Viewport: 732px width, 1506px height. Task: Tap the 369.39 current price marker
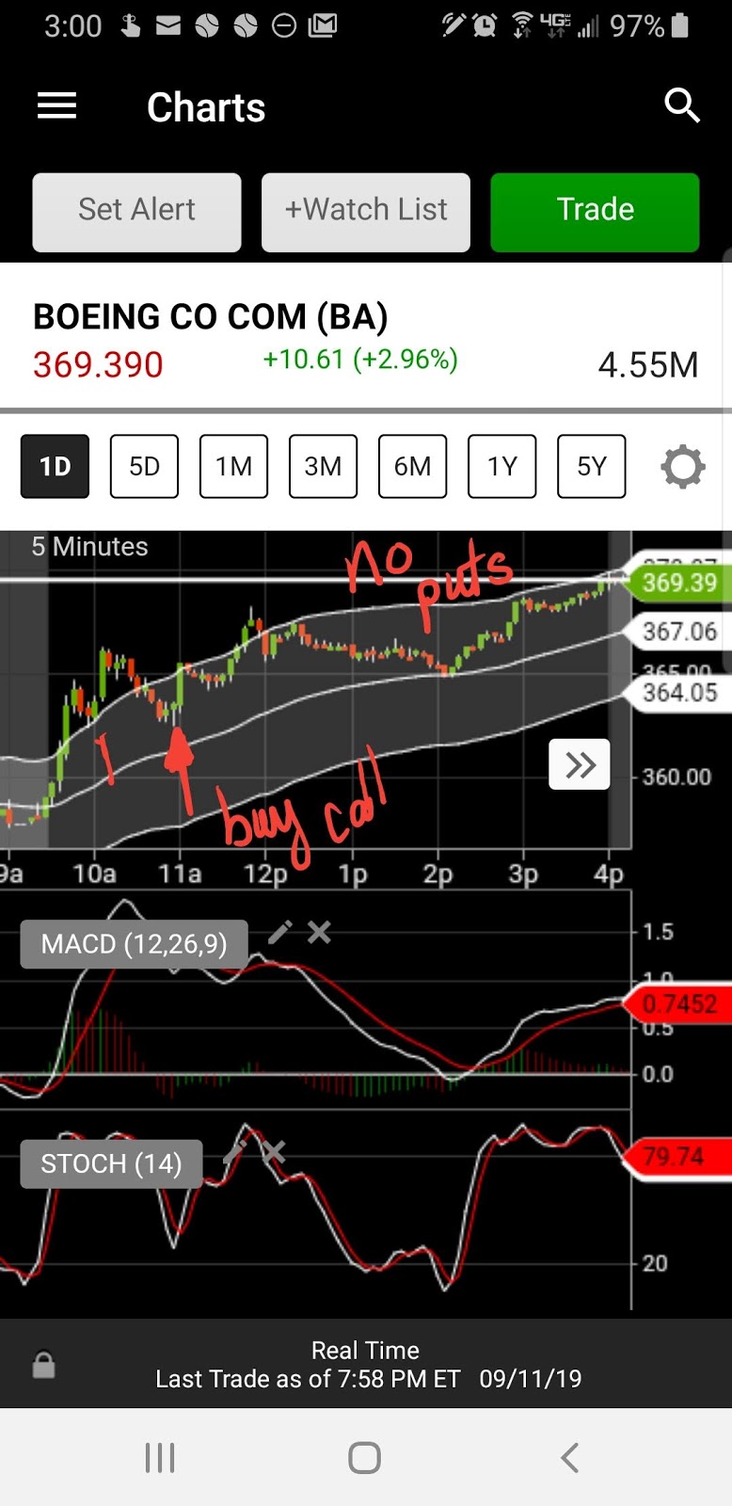click(677, 583)
